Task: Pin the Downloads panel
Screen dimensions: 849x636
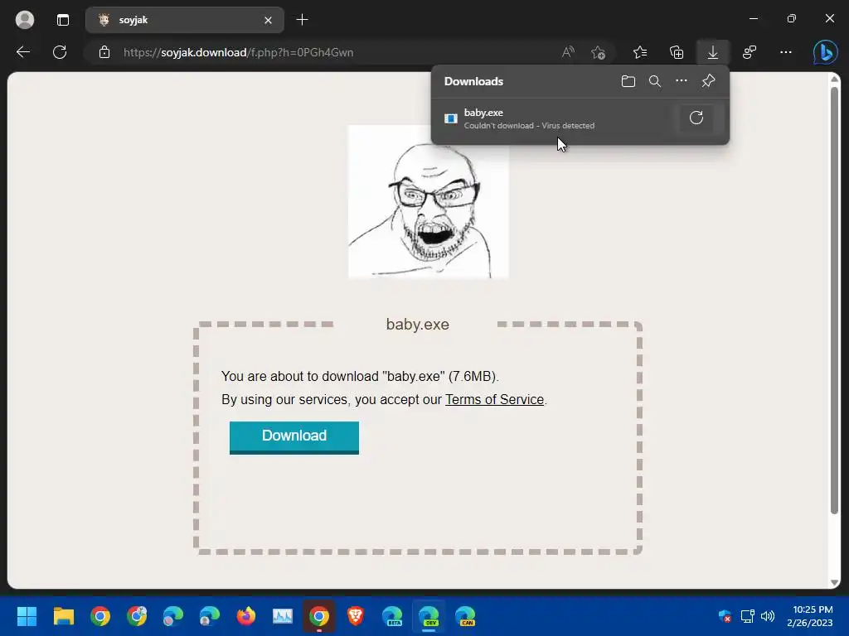Action: click(x=708, y=81)
